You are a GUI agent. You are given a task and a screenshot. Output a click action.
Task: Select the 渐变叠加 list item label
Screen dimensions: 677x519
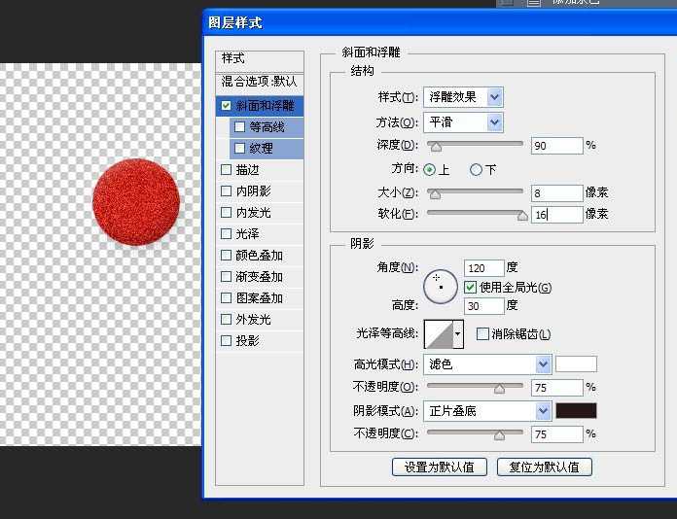click(x=259, y=277)
